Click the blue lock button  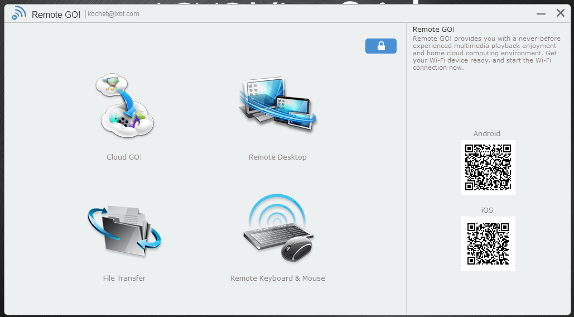pyautogui.click(x=380, y=46)
